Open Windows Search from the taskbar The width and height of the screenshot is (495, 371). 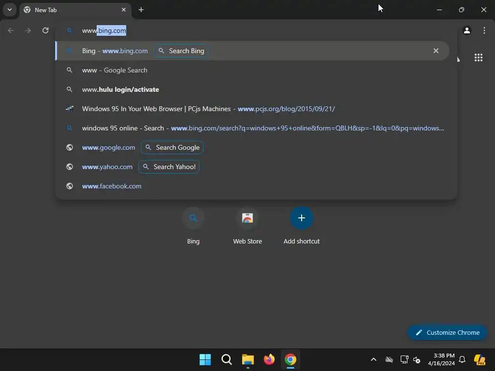tap(227, 359)
